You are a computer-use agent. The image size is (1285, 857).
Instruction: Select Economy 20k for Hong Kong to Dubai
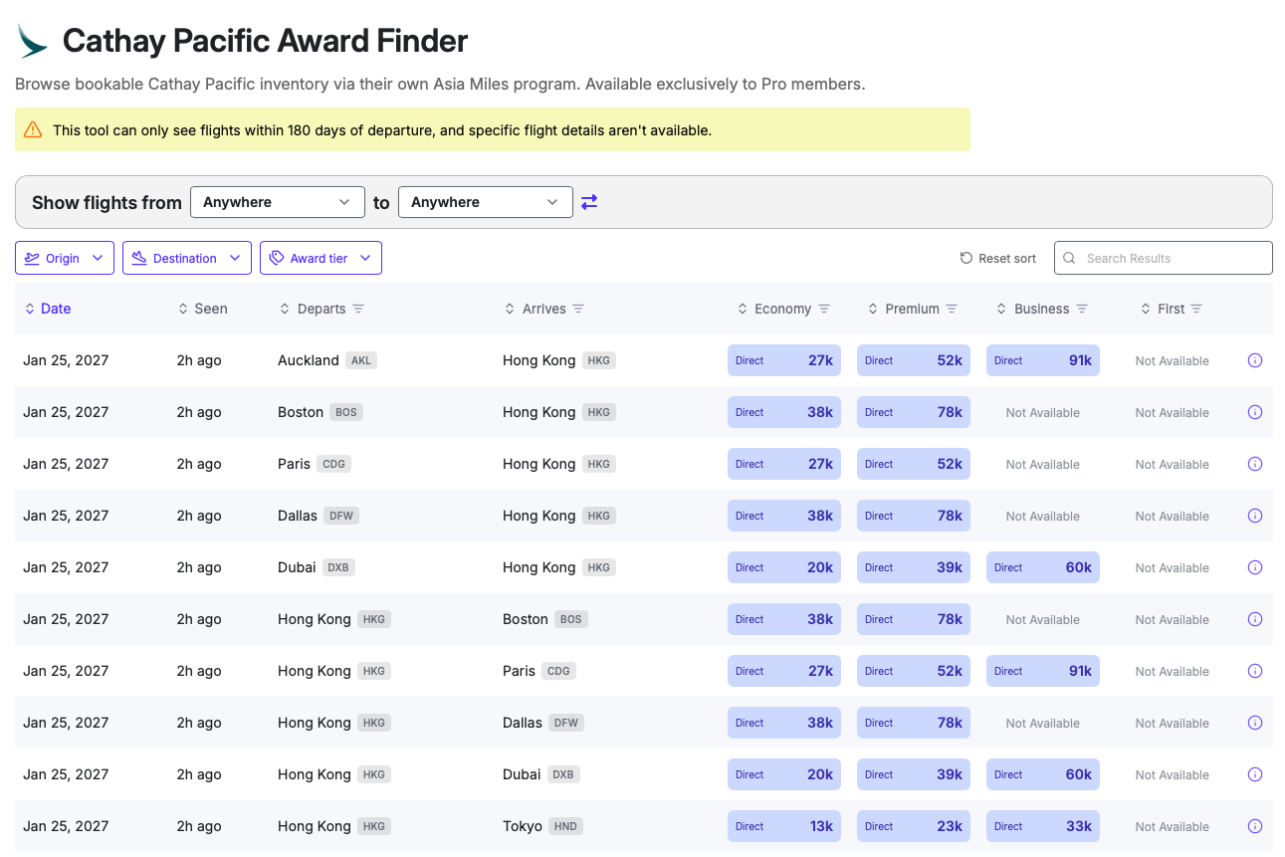(x=784, y=774)
